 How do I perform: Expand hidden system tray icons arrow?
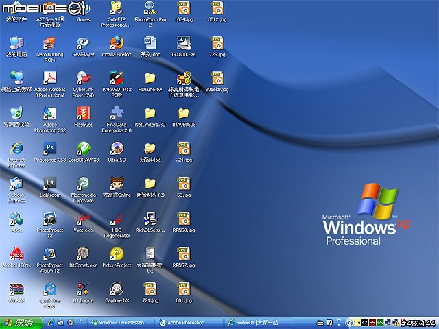348,323
